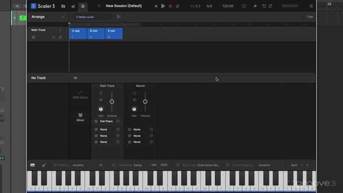Click the x1 playback speed value
The height and width of the screenshot is (193, 343).
click(x=101, y=165)
